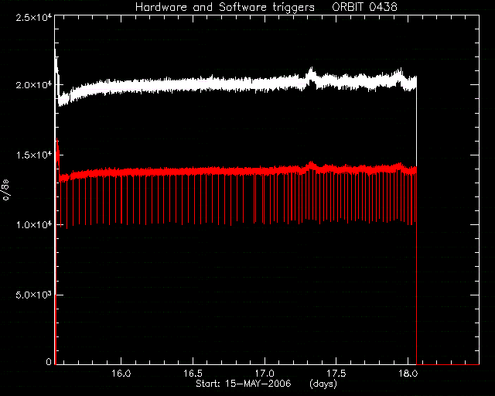Viewport: 495px width, 396px height.
Task: Click the 18.0 x-axis tick label
Action: coord(408,374)
